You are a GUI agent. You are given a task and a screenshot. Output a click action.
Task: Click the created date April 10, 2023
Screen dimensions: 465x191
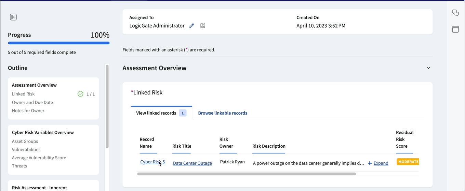coord(321,26)
